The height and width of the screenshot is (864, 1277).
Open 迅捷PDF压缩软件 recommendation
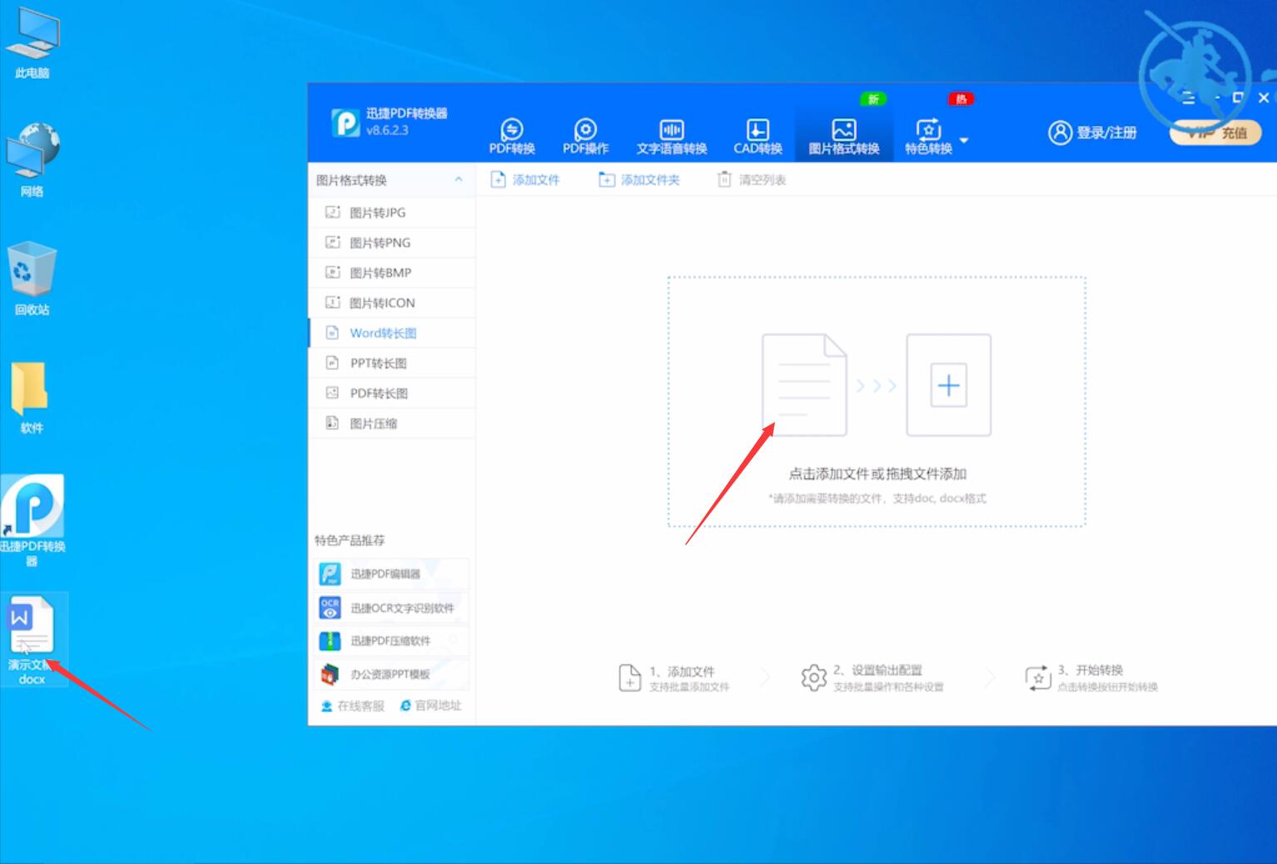pos(393,641)
